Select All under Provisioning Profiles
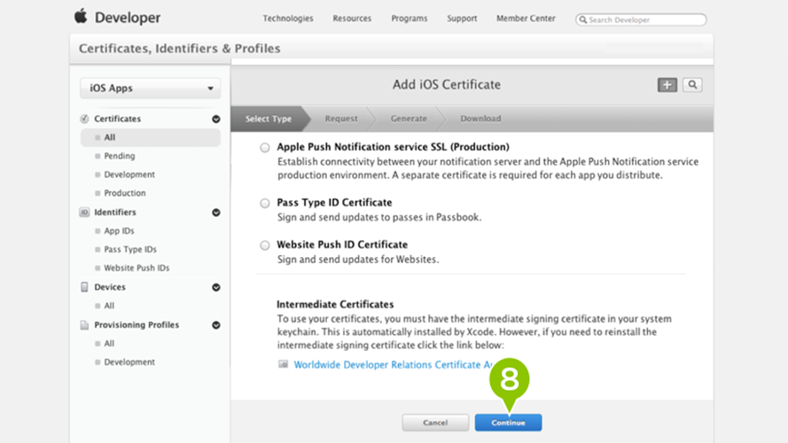788x443 pixels. click(x=109, y=343)
